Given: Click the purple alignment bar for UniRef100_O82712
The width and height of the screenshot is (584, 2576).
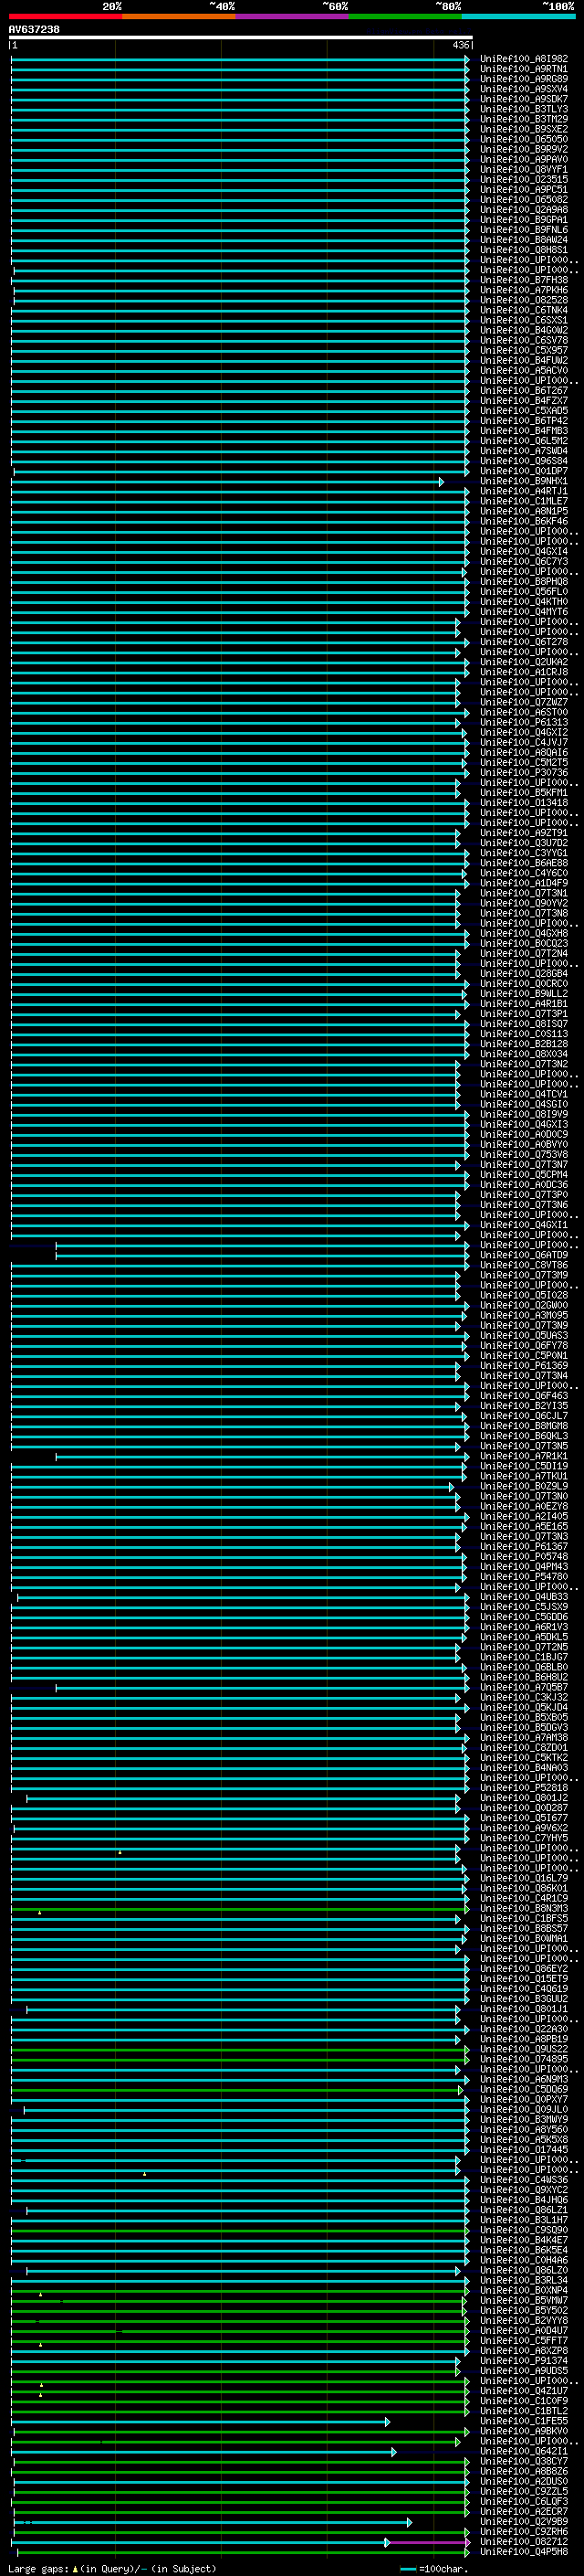Looking at the screenshot, I should 428,2541.
